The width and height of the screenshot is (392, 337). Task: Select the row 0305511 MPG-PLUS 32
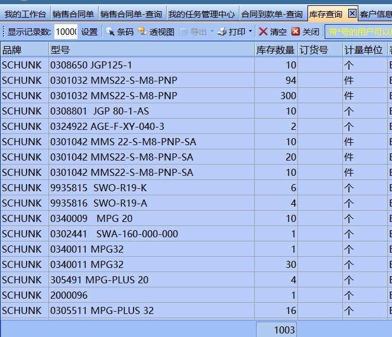click(x=196, y=310)
